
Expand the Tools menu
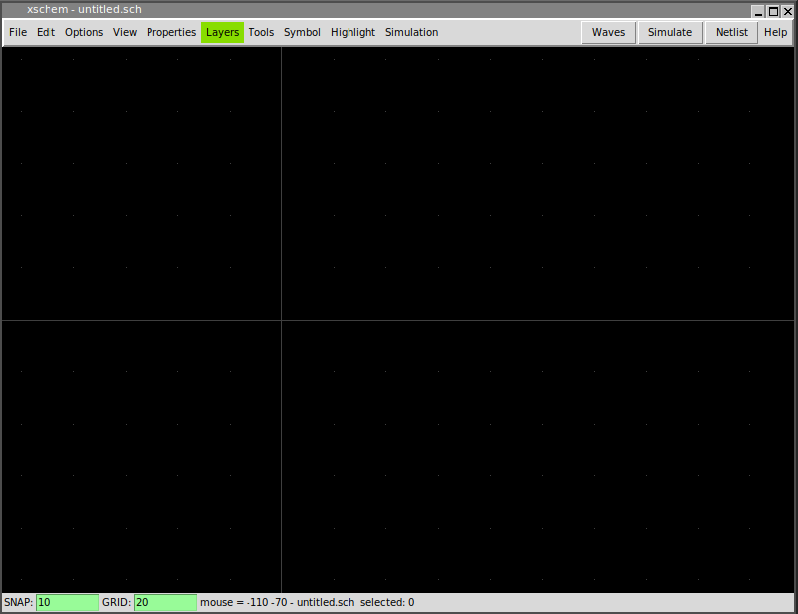(261, 32)
